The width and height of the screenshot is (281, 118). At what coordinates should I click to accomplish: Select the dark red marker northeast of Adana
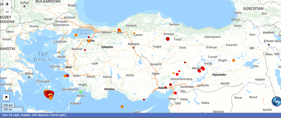click(171, 85)
